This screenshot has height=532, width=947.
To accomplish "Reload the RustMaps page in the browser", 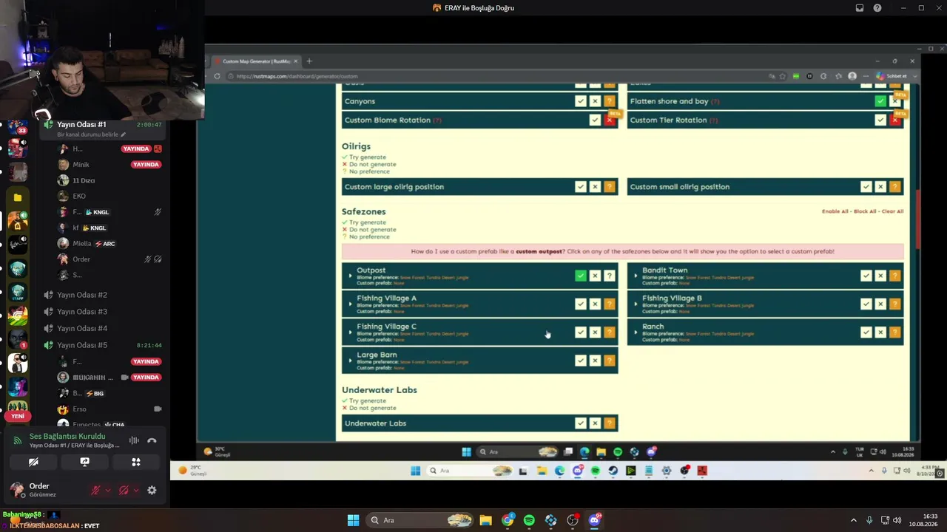I will [x=217, y=76].
